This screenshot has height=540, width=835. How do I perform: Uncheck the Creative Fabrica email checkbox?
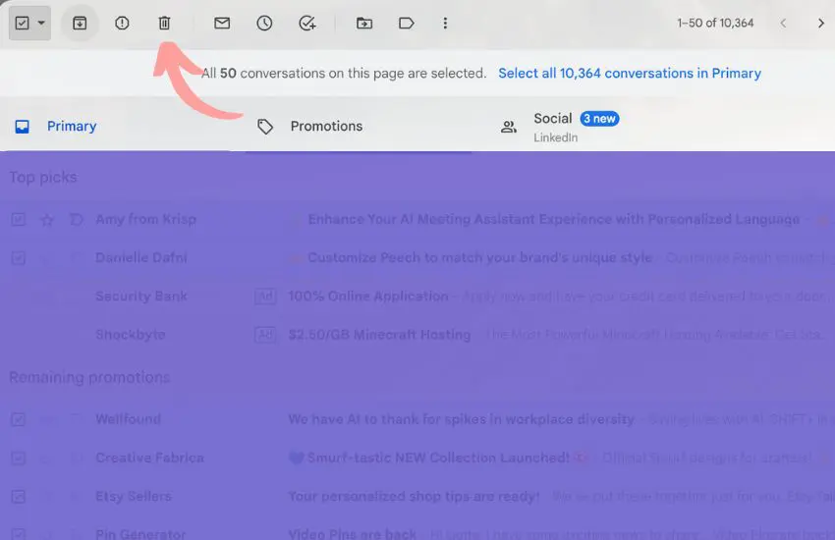tap(18, 459)
